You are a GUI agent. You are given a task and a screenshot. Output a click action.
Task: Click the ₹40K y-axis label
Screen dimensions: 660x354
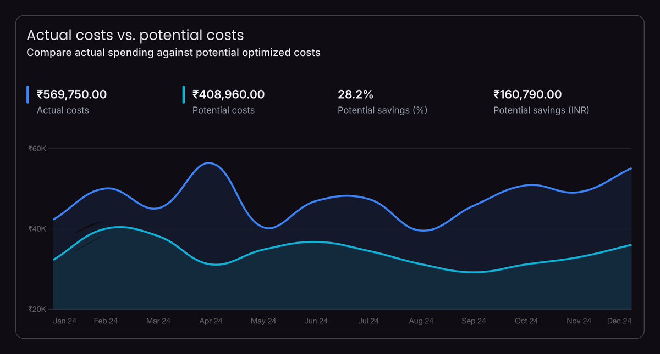[x=37, y=229]
